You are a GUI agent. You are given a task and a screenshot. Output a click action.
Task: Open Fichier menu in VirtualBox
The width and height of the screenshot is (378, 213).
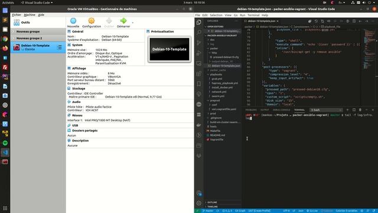[17, 15]
